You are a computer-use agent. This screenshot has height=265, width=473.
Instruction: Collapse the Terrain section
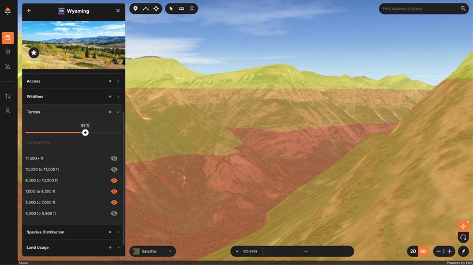[x=118, y=112]
